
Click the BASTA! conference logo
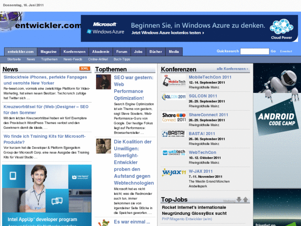point(173,134)
